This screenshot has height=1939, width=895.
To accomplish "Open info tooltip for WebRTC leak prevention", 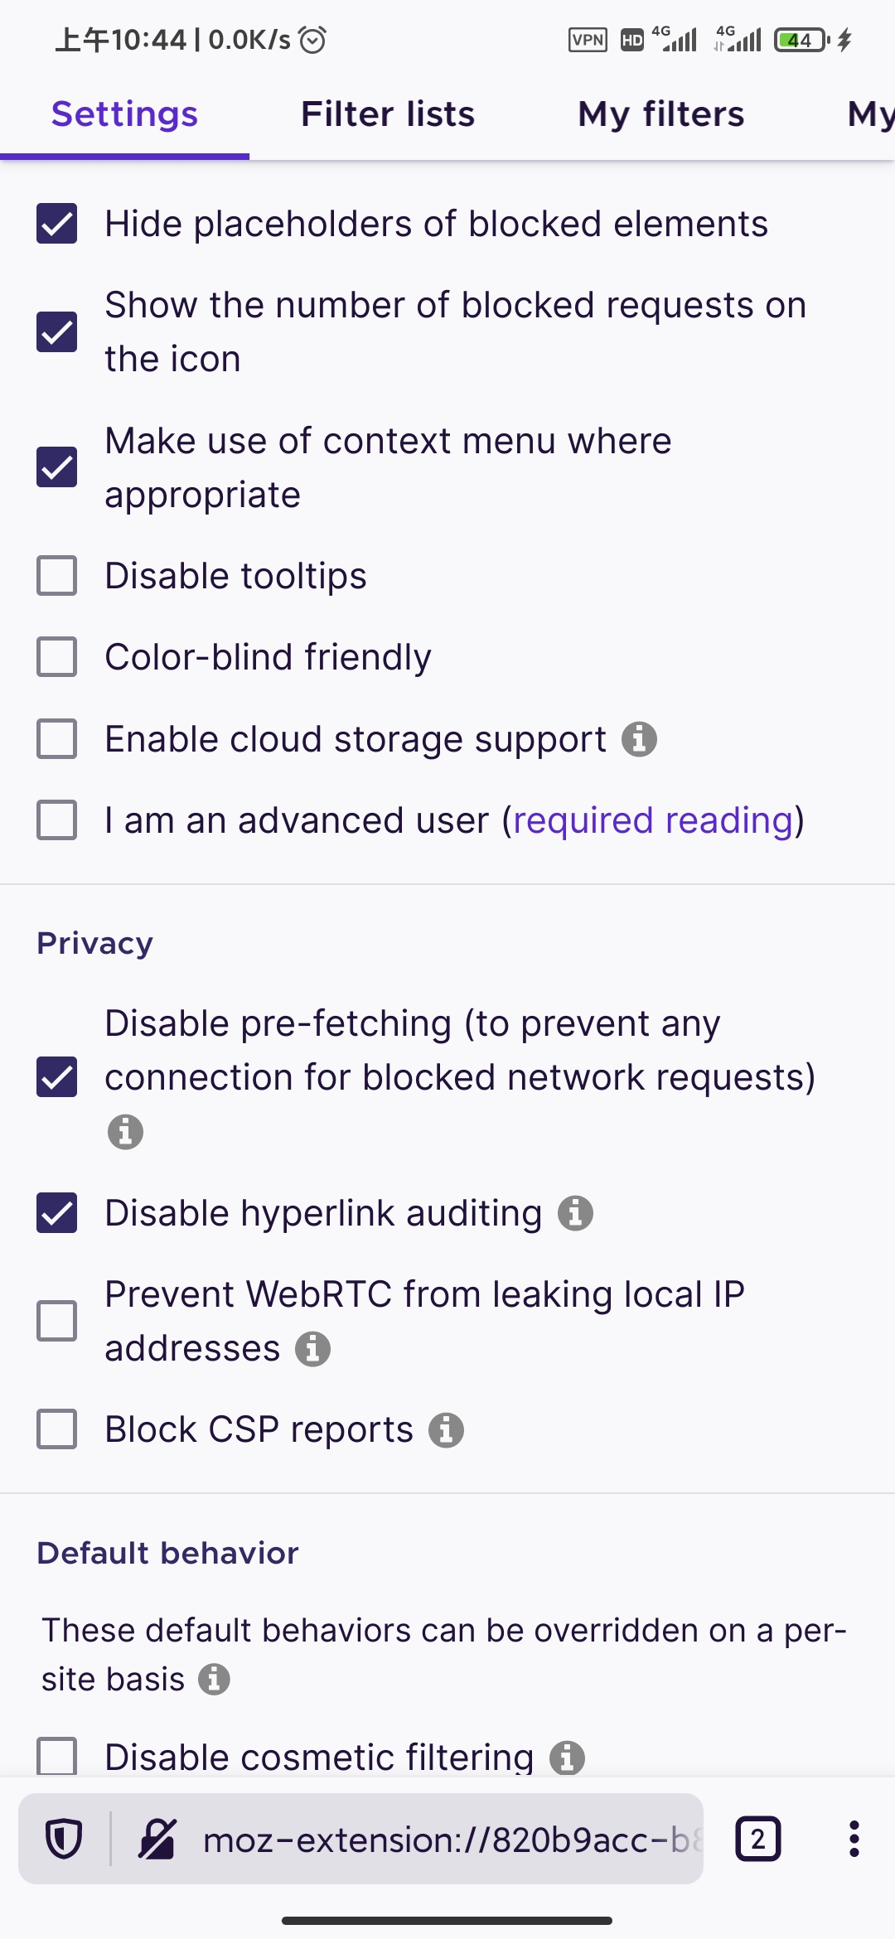I will (312, 1349).
